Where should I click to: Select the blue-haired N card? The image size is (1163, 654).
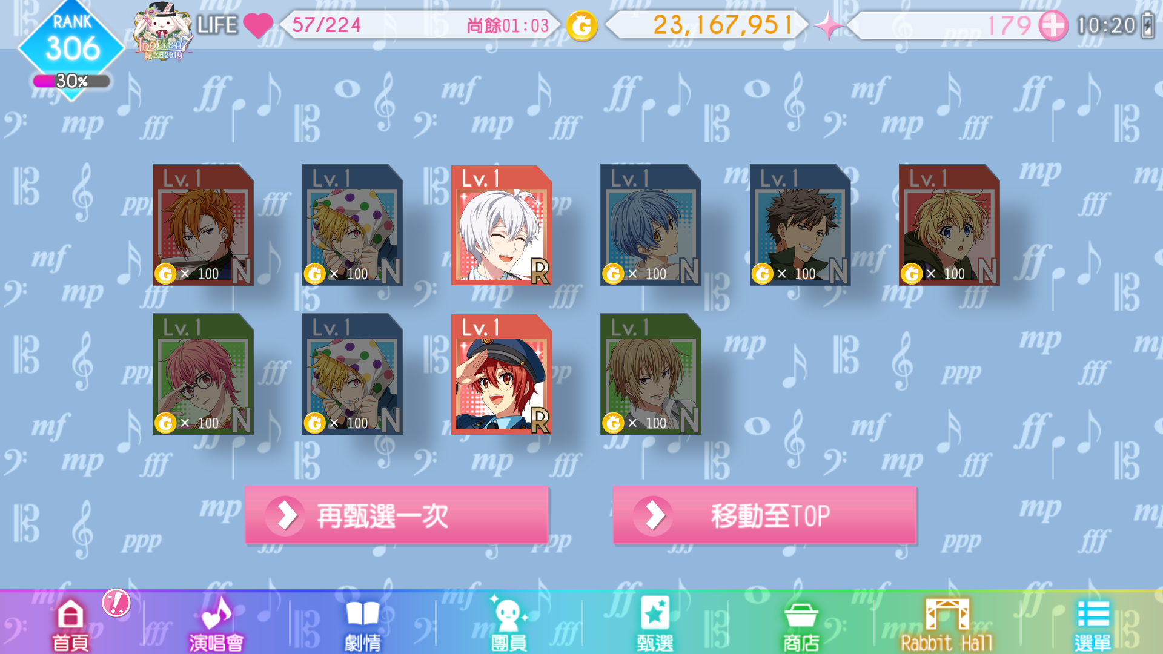(651, 225)
